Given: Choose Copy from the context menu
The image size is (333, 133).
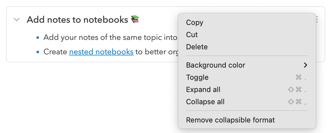Looking at the screenshot, I should [195, 22].
